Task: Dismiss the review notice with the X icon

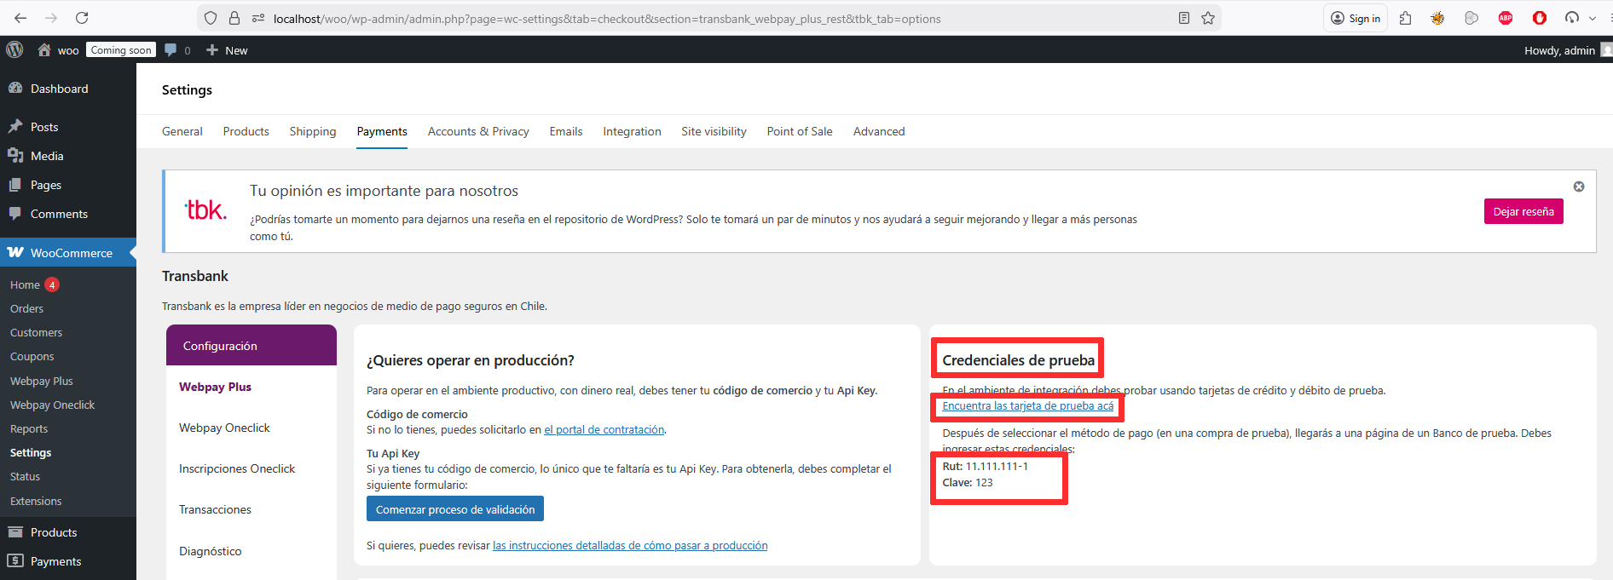Action: [x=1579, y=187]
